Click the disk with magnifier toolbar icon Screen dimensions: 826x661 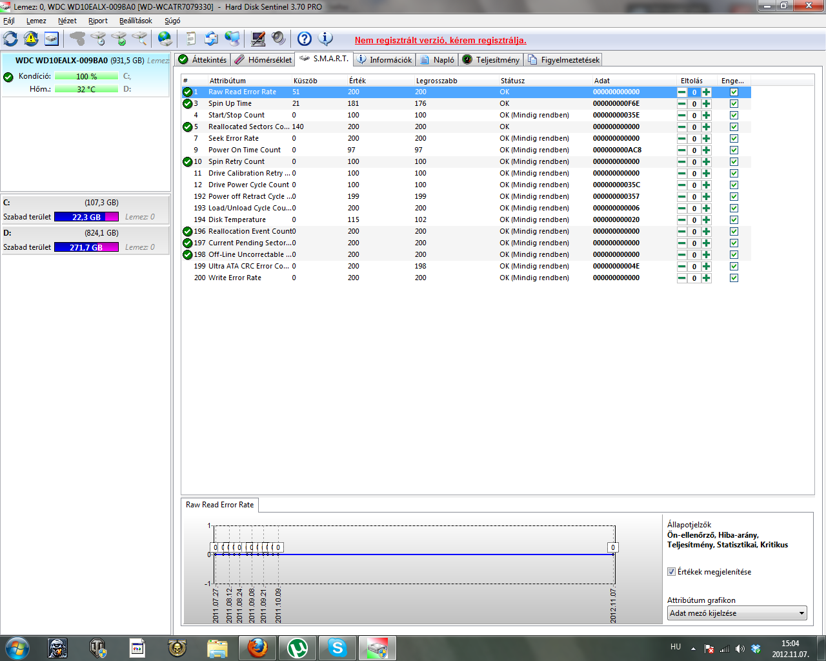tap(139, 39)
